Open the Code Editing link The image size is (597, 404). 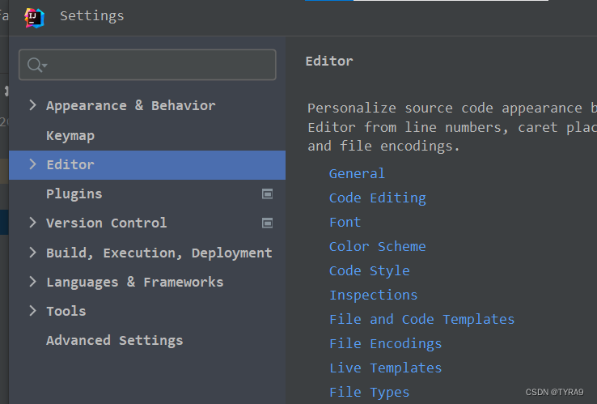(377, 198)
